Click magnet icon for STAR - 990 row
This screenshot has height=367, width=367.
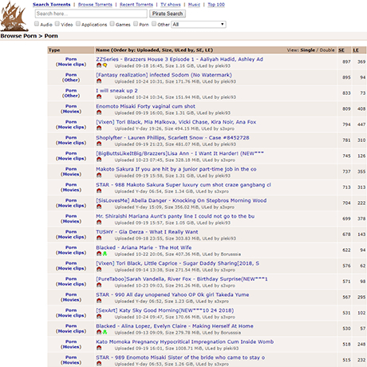click(x=99, y=301)
